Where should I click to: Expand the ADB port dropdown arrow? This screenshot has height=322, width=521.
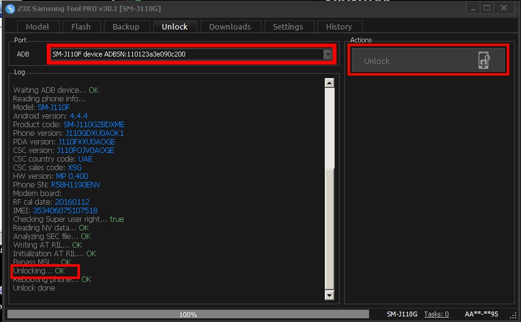[328, 54]
